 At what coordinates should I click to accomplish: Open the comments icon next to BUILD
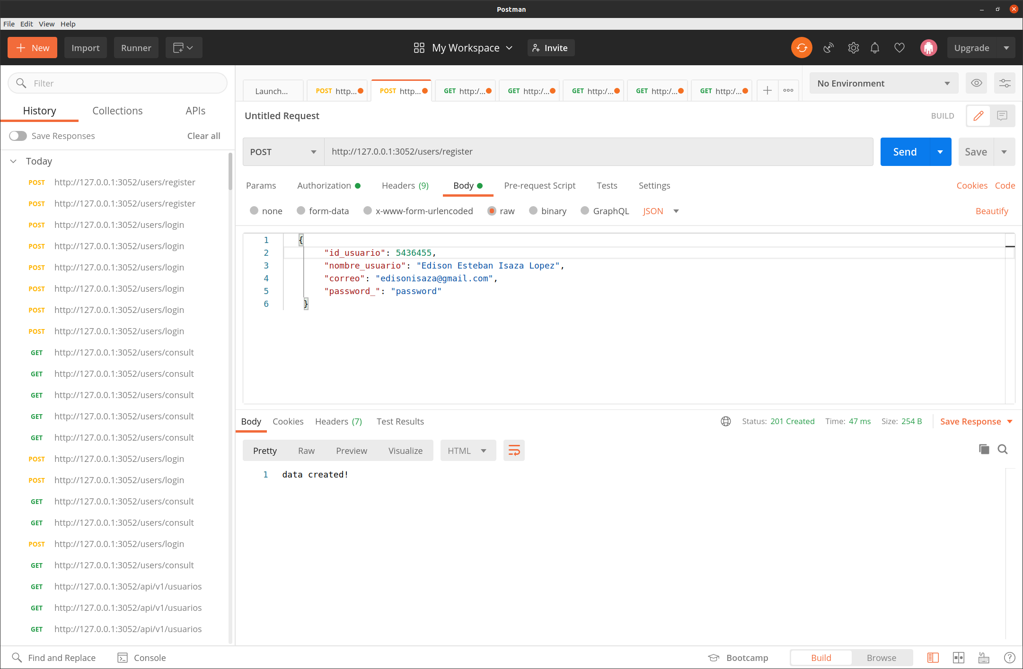(1002, 116)
